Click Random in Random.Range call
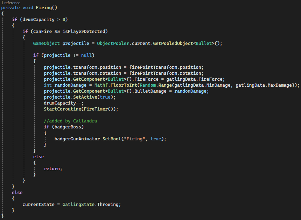 pos(148,85)
